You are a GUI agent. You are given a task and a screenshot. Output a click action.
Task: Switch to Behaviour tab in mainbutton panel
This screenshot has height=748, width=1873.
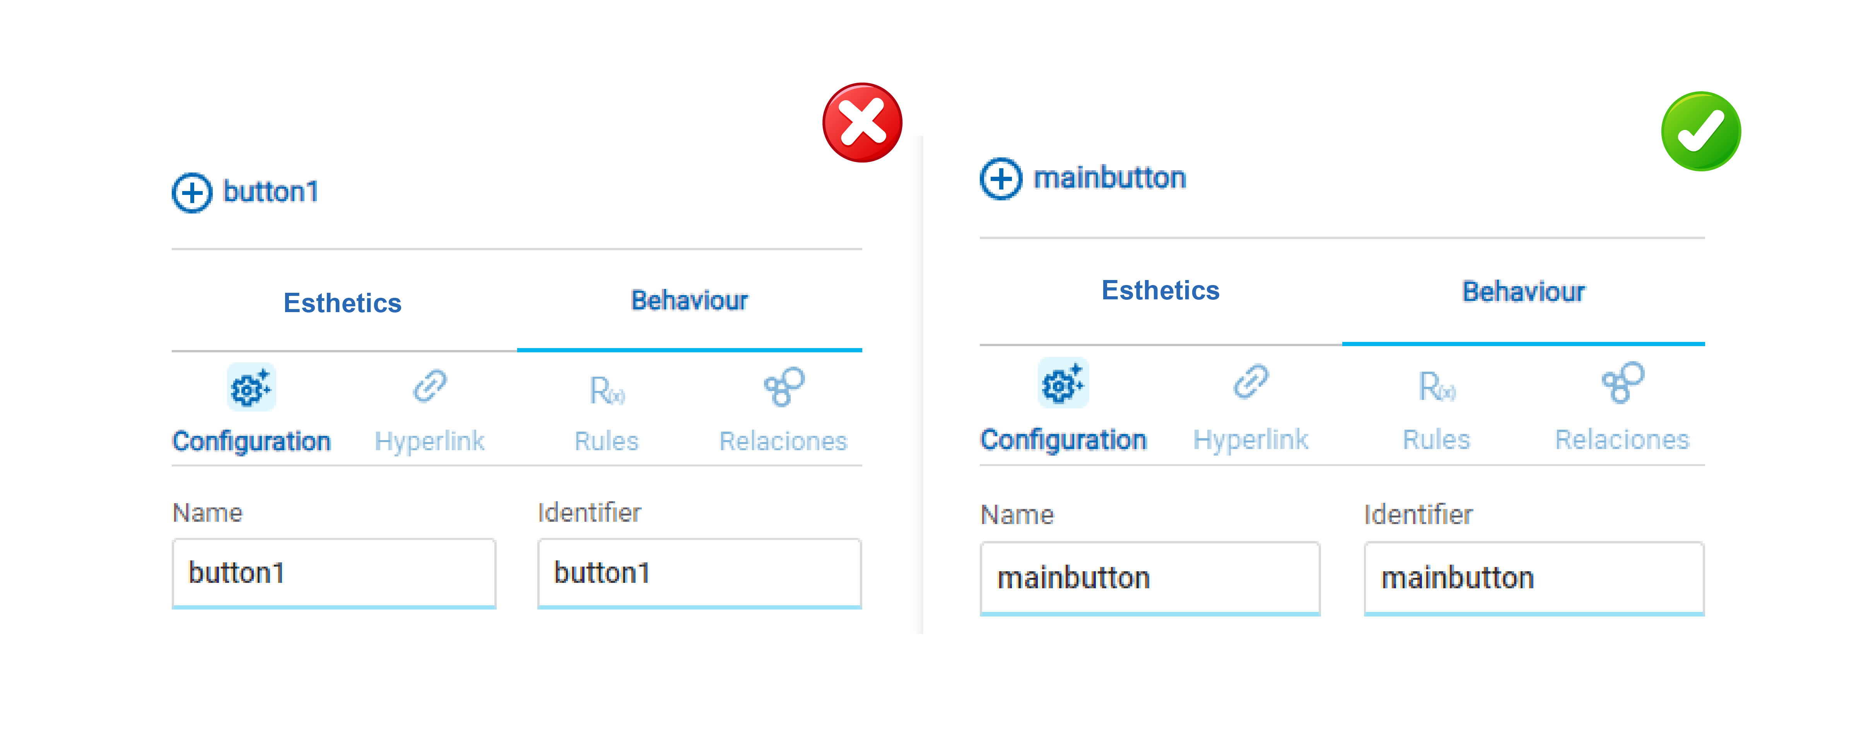click(1523, 292)
